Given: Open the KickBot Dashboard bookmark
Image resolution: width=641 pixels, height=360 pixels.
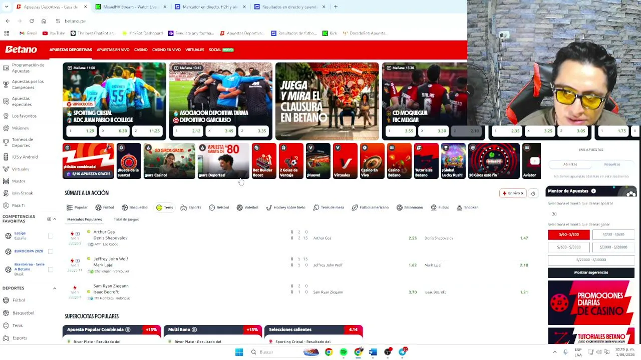Looking at the screenshot, I should coord(142,33).
